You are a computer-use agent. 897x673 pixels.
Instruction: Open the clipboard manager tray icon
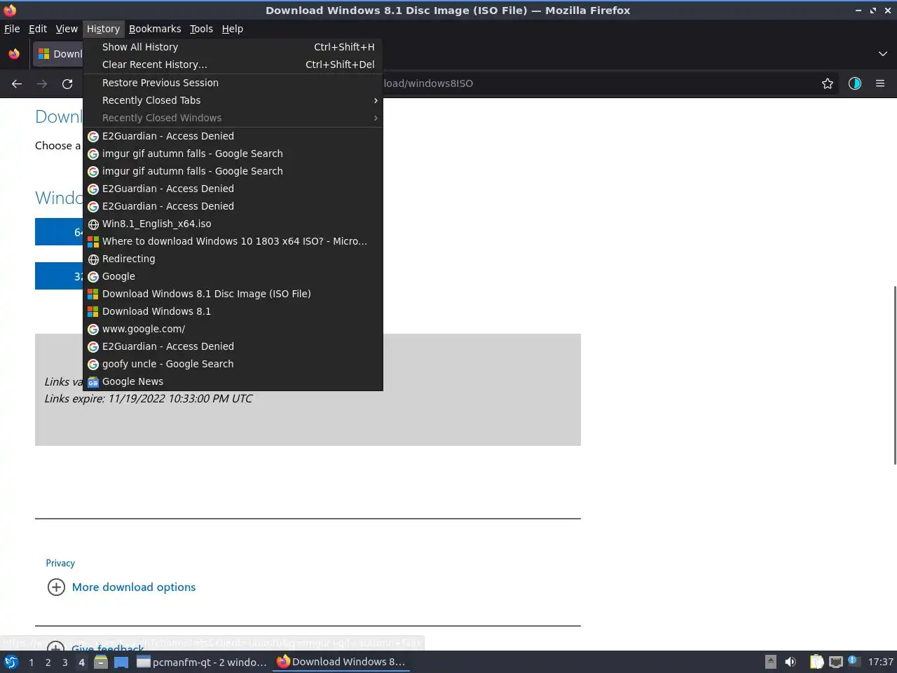[816, 661]
